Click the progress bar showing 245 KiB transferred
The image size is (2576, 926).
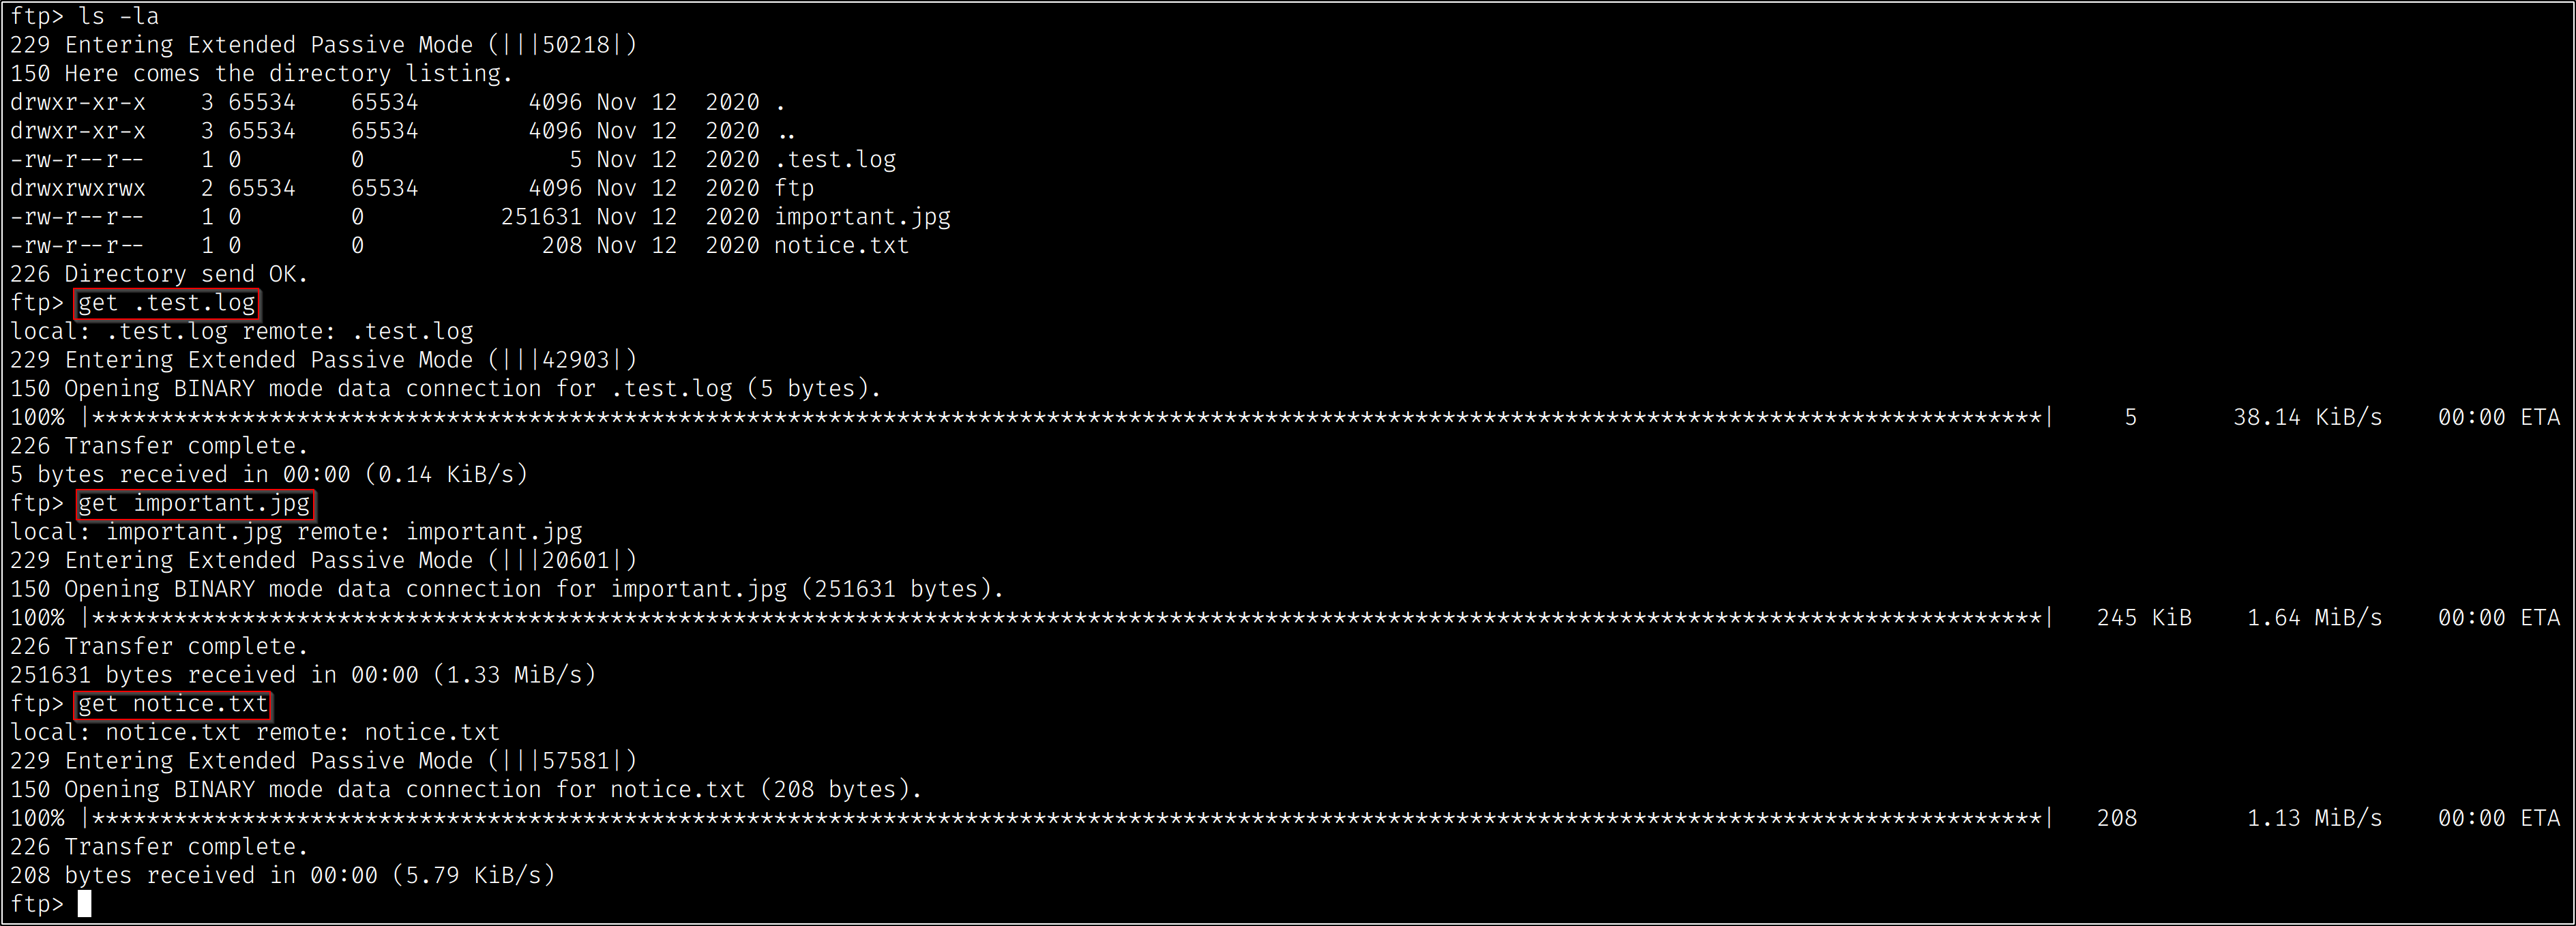tap(1066, 618)
